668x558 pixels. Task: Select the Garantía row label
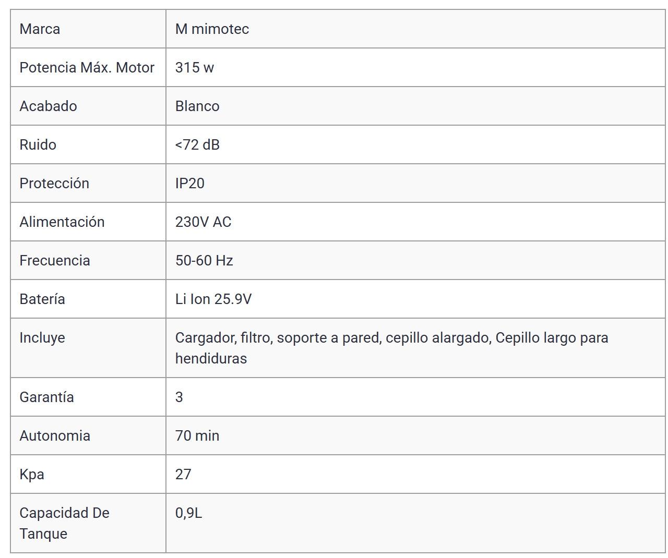click(46, 397)
